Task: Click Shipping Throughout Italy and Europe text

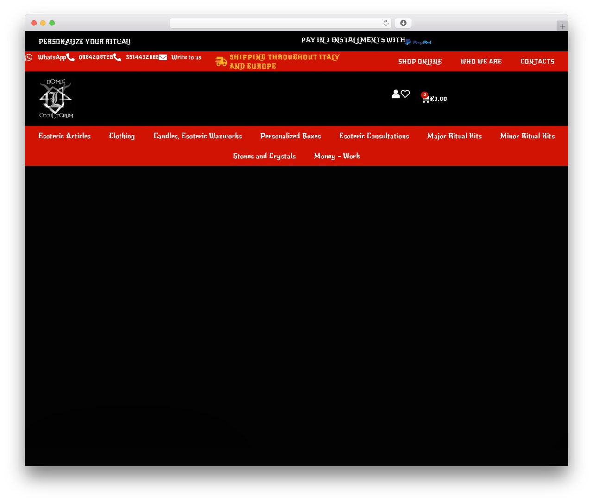Action: 284,62
